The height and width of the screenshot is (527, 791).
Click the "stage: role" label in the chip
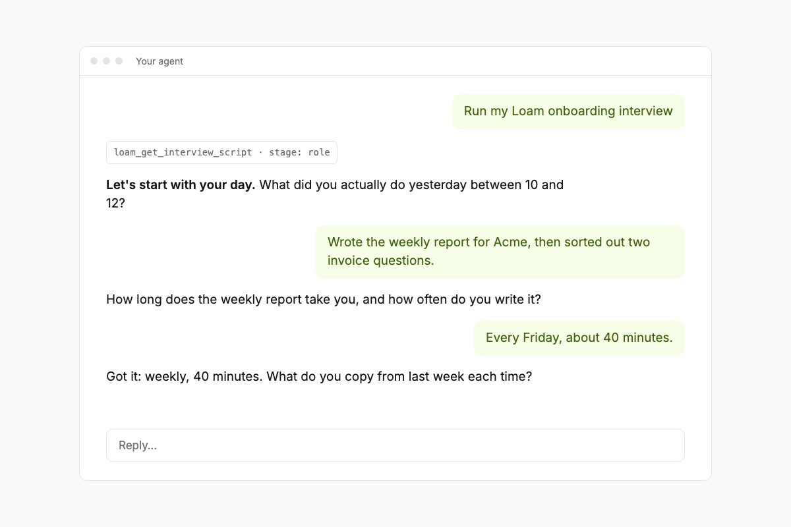point(299,152)
